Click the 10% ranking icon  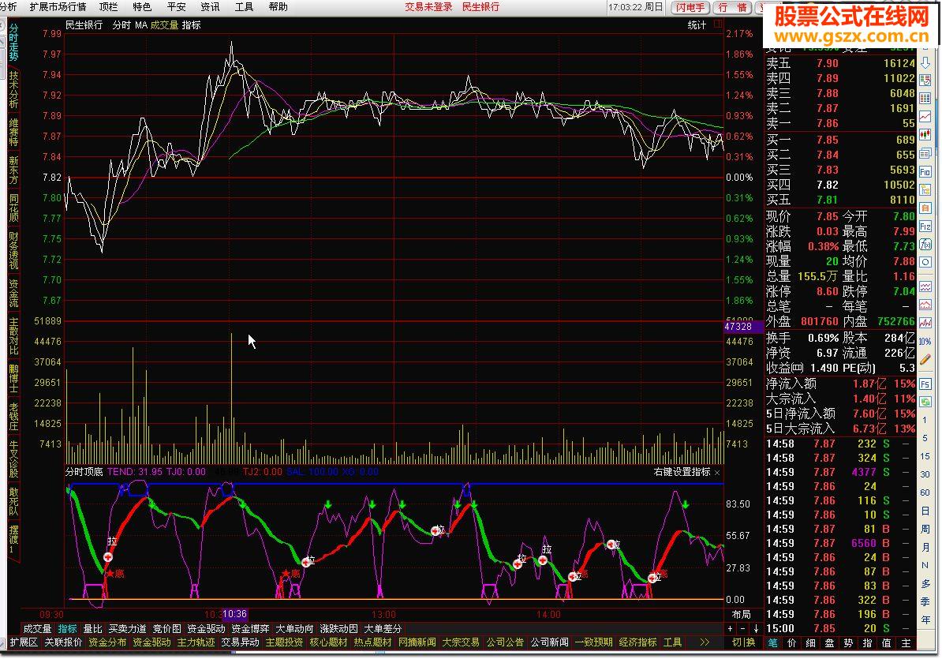coord(925,341)
